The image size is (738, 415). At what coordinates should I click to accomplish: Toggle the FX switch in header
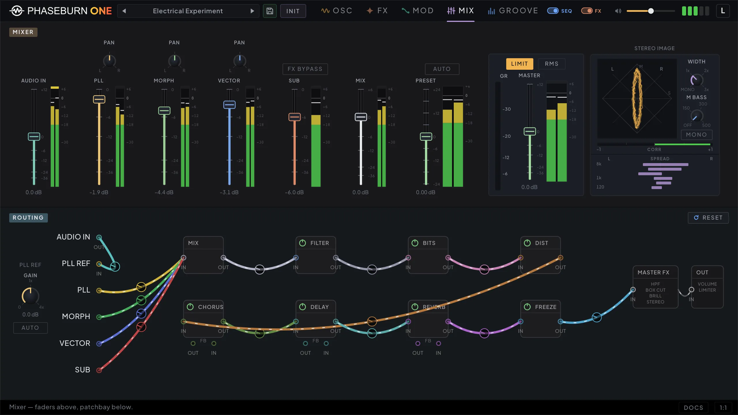click(587, 11)
